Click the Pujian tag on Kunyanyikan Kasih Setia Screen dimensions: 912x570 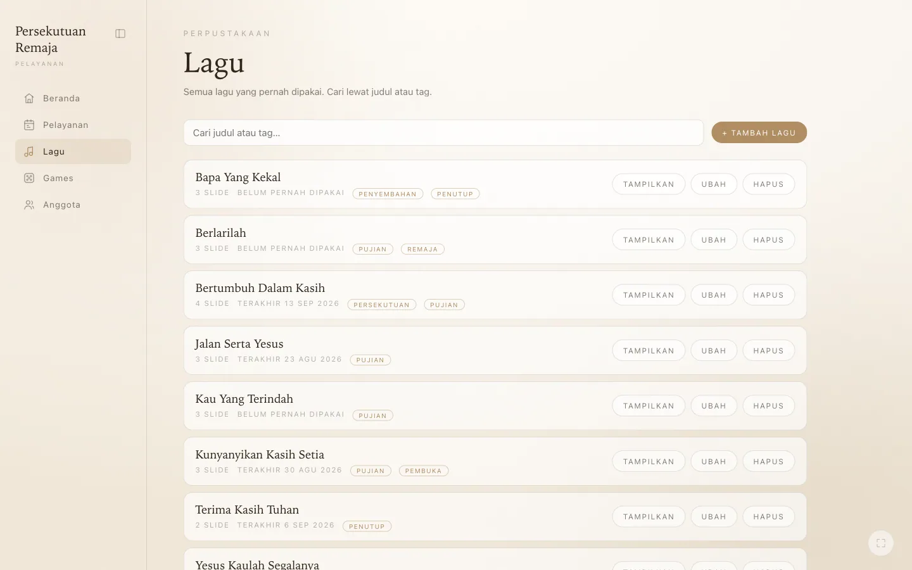(370, 471)
